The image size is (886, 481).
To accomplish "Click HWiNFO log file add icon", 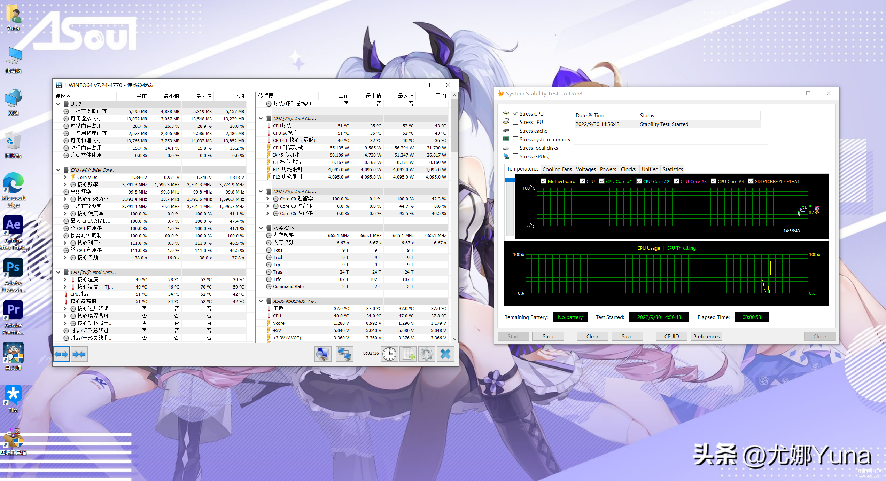I will pos(408,354).
